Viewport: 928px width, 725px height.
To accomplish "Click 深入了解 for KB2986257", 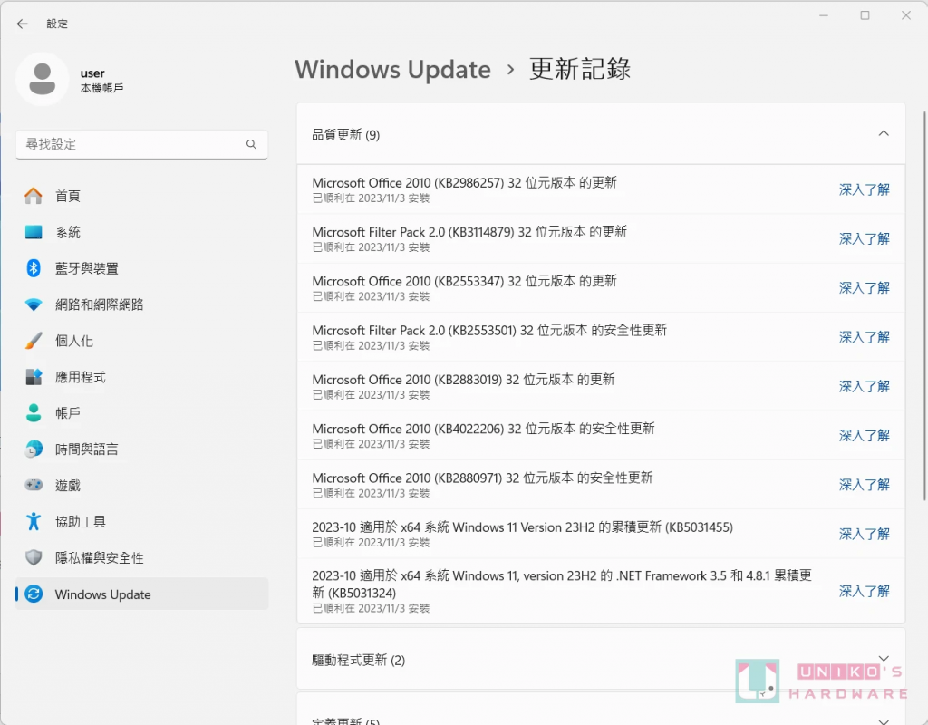I will click(864, 189).
